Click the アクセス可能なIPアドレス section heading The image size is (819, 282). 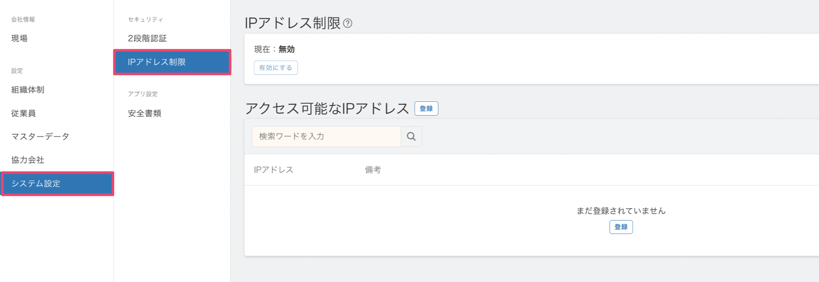tap(326, 108)
